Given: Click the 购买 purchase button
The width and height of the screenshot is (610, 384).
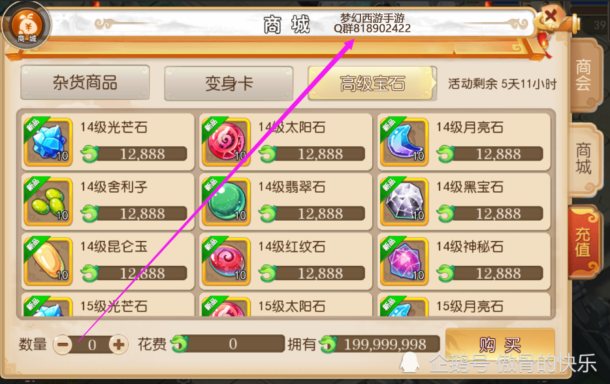Looking at the screenshot, I should pos(500,345).
